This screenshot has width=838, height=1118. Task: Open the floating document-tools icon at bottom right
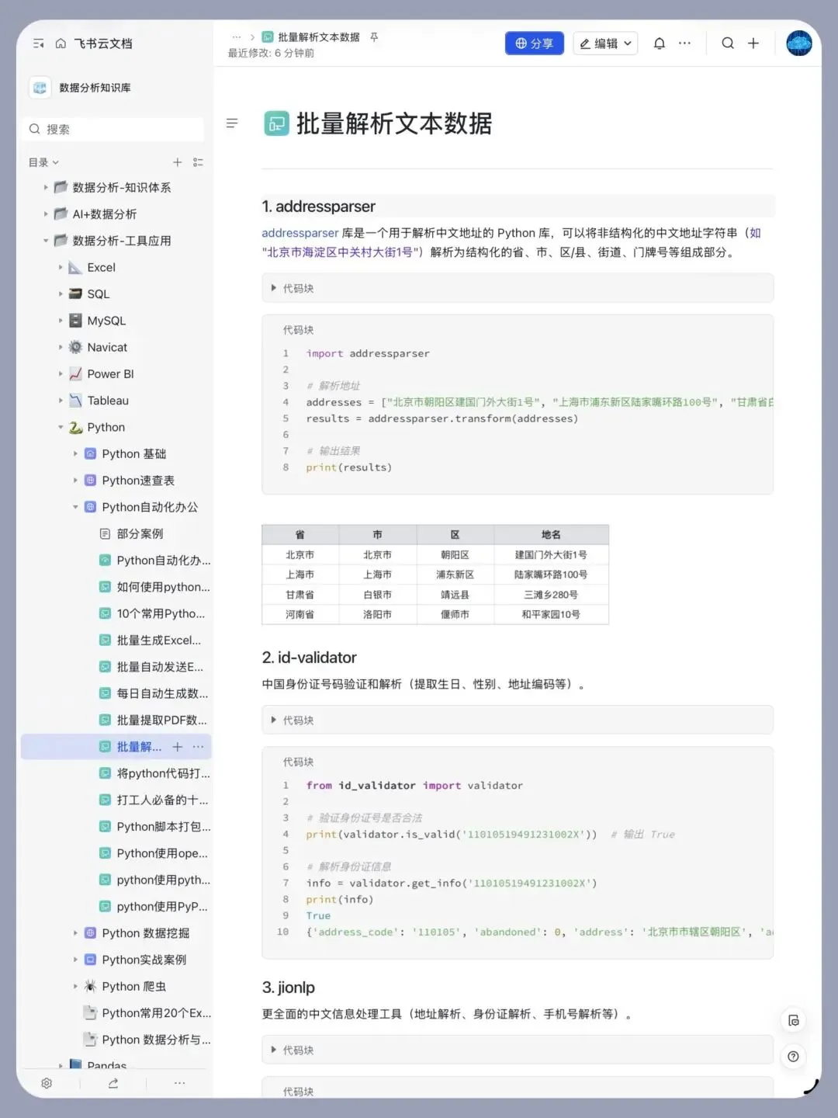(x=793, y=1020)
